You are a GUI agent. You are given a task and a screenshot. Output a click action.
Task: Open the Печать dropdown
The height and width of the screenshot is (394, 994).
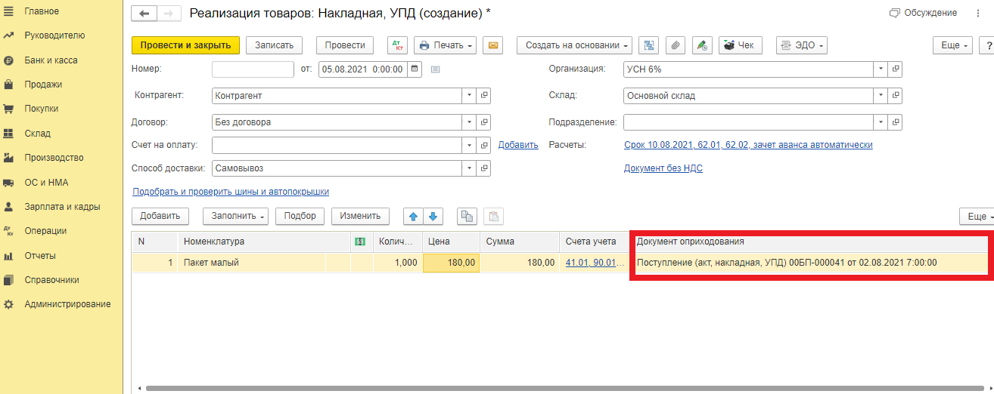click(446, 45)
